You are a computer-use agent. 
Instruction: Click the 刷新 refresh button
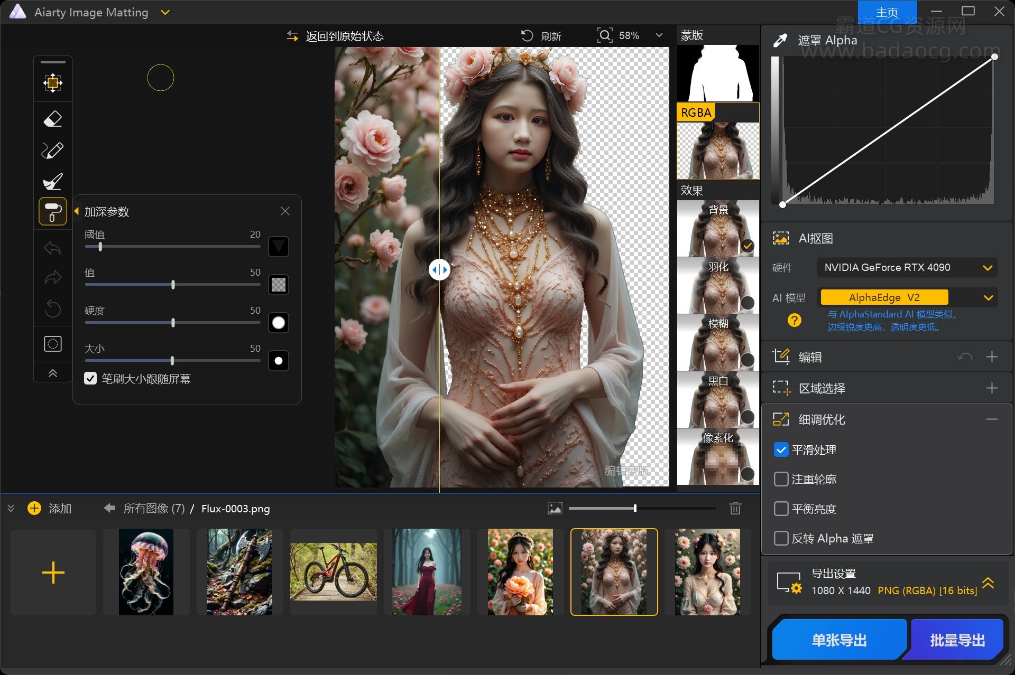pyautogui.click(x=541, y=36)
